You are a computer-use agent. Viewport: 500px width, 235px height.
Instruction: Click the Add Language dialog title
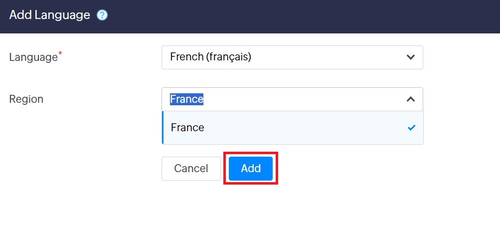point(49,15)
